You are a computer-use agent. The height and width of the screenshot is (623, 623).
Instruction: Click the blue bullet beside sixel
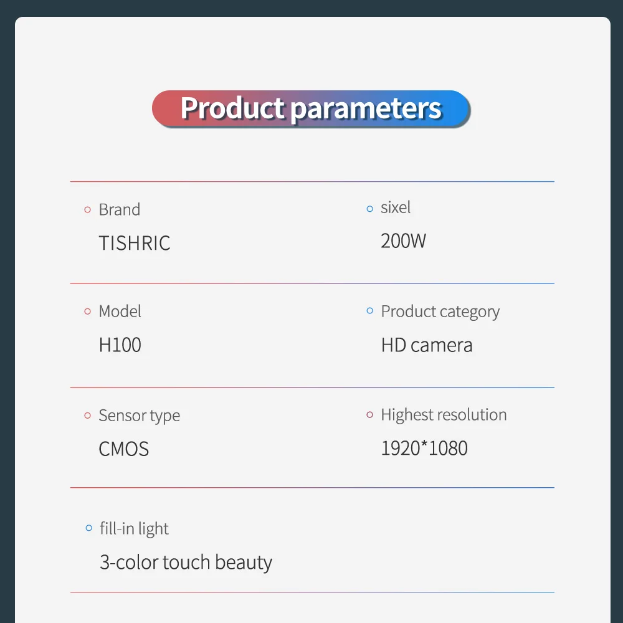(x=369, y=209)
